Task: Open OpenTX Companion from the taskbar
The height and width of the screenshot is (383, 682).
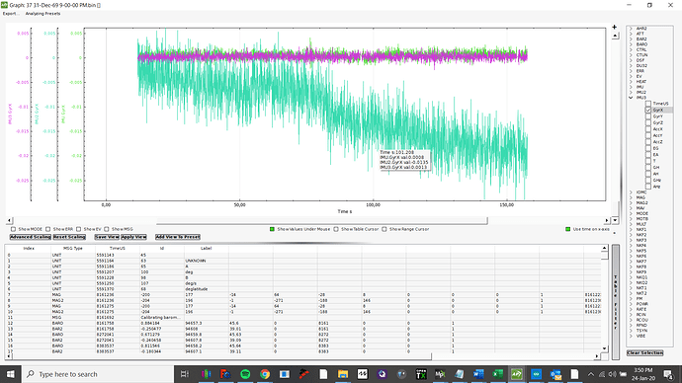Action: [x=421, y=374]
